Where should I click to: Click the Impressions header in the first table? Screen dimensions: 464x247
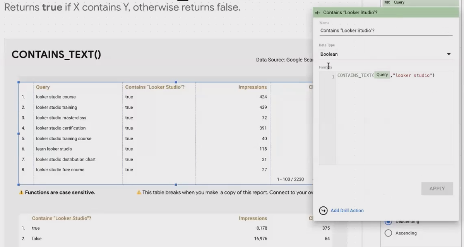click(x=252, y=87)
